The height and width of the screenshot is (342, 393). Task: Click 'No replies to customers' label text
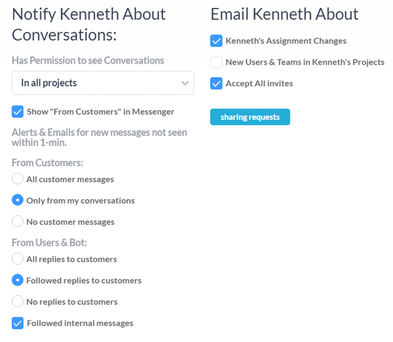coord(72,302)
